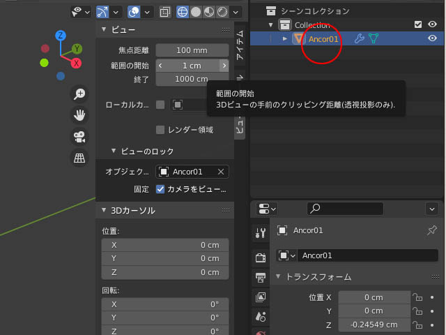Select the Ancor01 object in outliner
The image size is (446, 335).
tap(323, 39)
